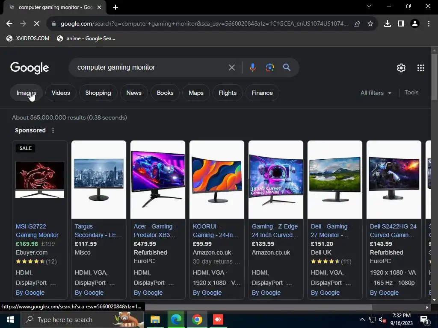Click the MSI red dragon monitor image

40,180
